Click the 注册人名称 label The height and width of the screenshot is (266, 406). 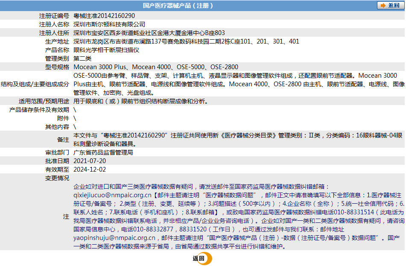pyautogui.click(x=54, y=24)
